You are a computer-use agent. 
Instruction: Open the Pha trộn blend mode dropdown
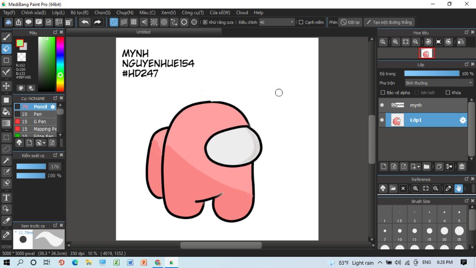pyautogui.click(x=439, y=83)
